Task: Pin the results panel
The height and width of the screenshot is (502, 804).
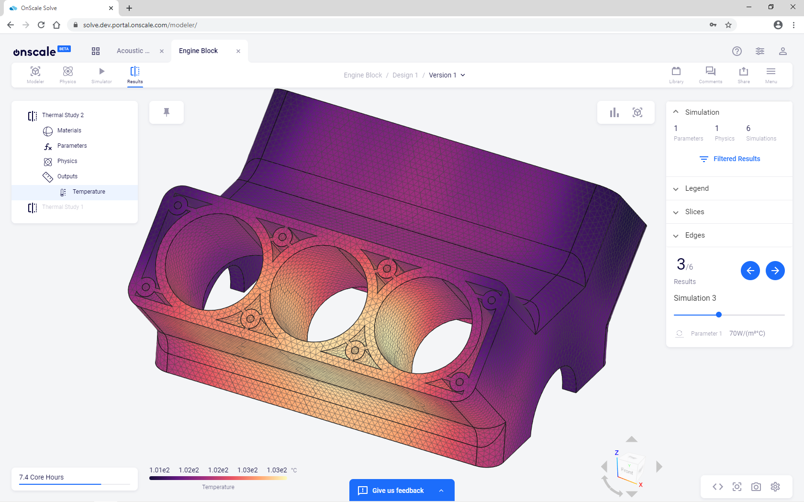Action: point(166,112)
